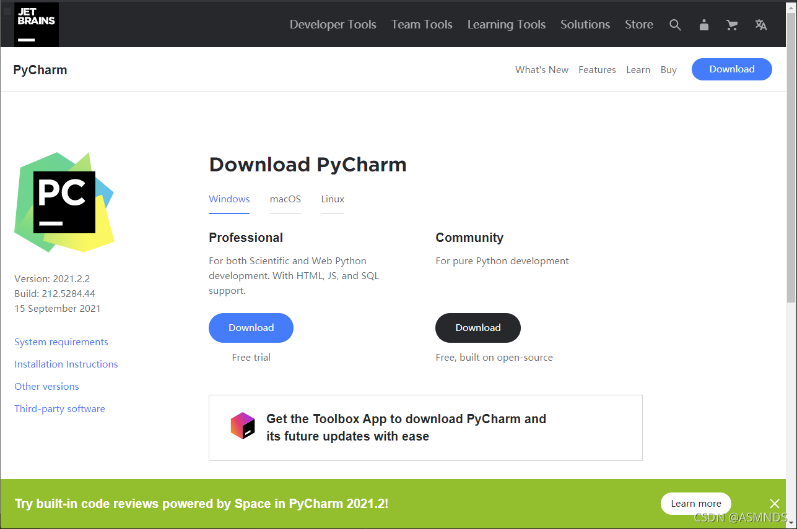Click the Toolbox App hexagon icon
The image size is (797, 529).
pos(243,426)
